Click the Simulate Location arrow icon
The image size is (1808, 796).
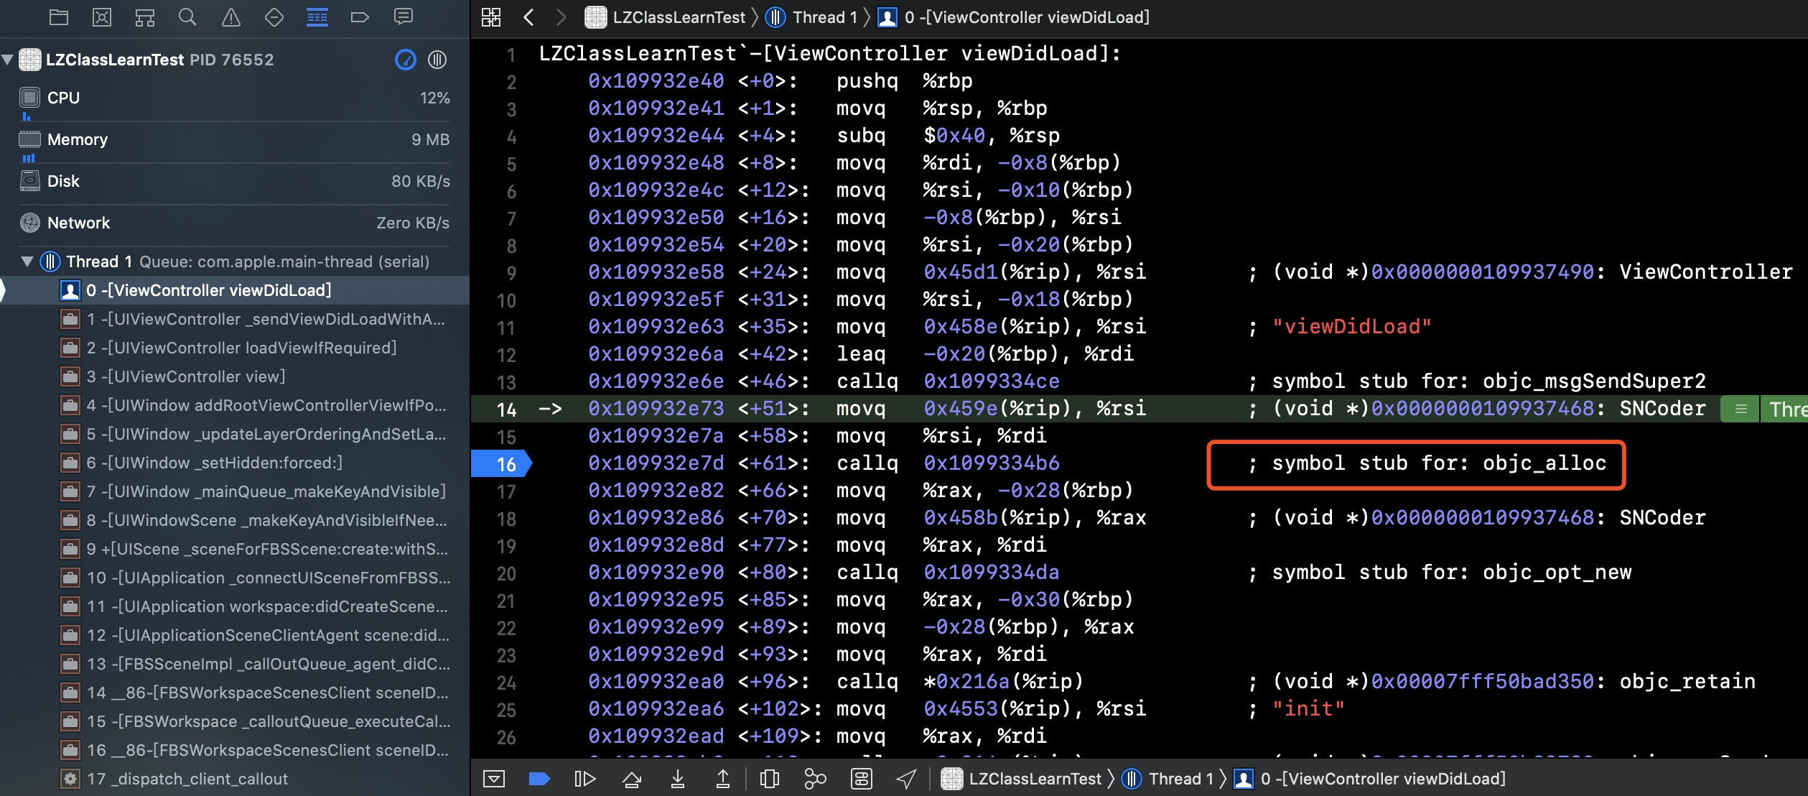(x=906, y=779)
